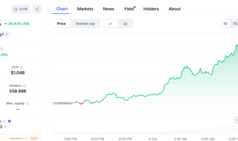This screenshot has height=141, width=238.
Task: Expand the chevron next to 'KI' label
Action: click(5, 127)
